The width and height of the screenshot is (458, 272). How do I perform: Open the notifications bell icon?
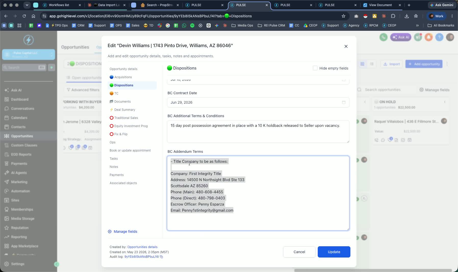click(x=429, y=37)
